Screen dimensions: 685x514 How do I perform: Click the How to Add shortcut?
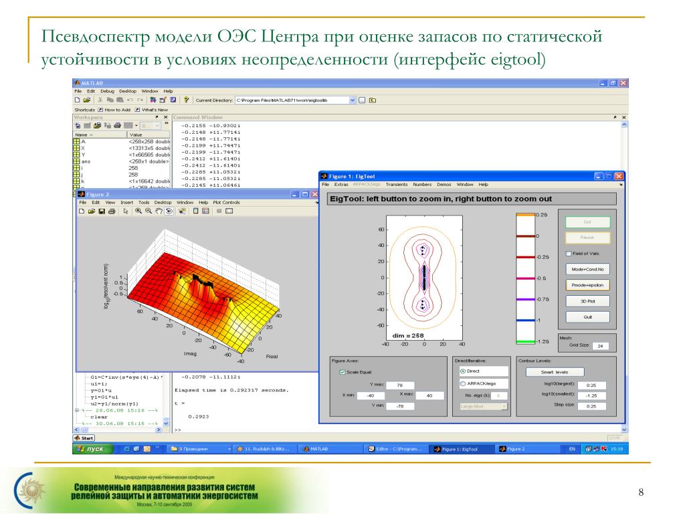tap(114, 110)
